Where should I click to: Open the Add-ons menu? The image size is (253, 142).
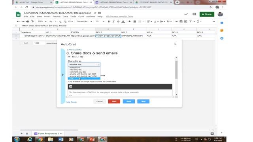pos(91,17)
